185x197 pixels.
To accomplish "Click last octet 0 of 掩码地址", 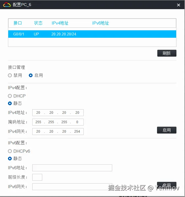I will [x=77, y=122].
